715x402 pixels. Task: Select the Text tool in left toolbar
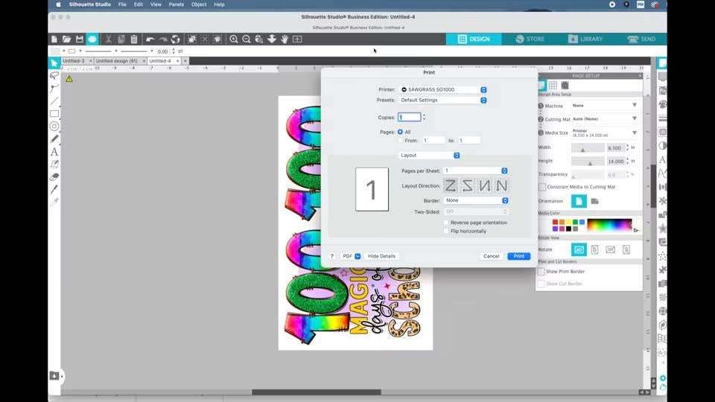coord(54,151)
